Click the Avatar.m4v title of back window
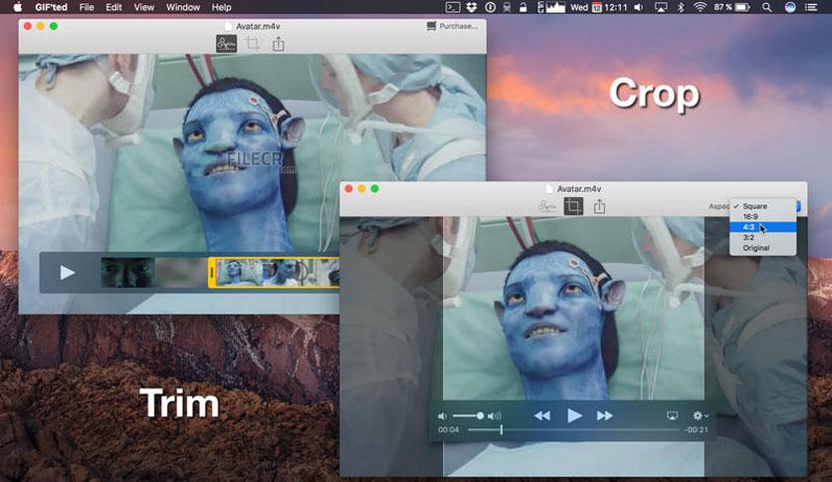 click(x=258, y=26)
